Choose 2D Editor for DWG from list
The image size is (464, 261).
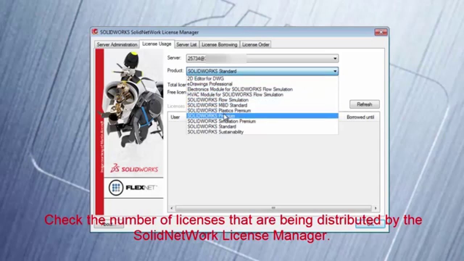pos(262,79)
